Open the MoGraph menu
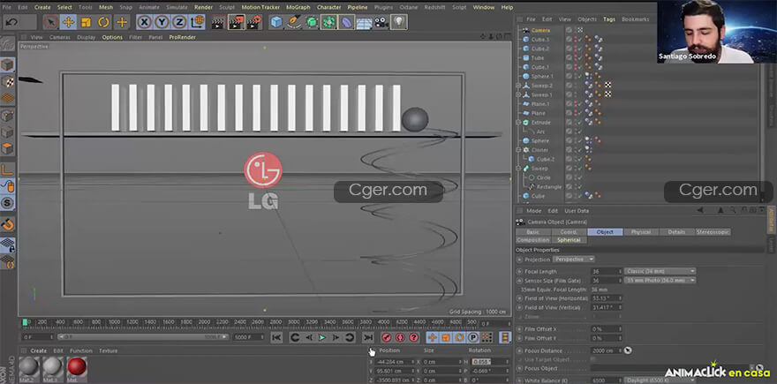Image resolution: width=777 pixels, height=384 pixels. click(x=298, y=7)
